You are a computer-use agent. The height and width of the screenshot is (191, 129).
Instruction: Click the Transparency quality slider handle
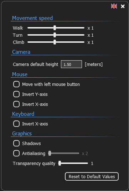coord(60,163)
